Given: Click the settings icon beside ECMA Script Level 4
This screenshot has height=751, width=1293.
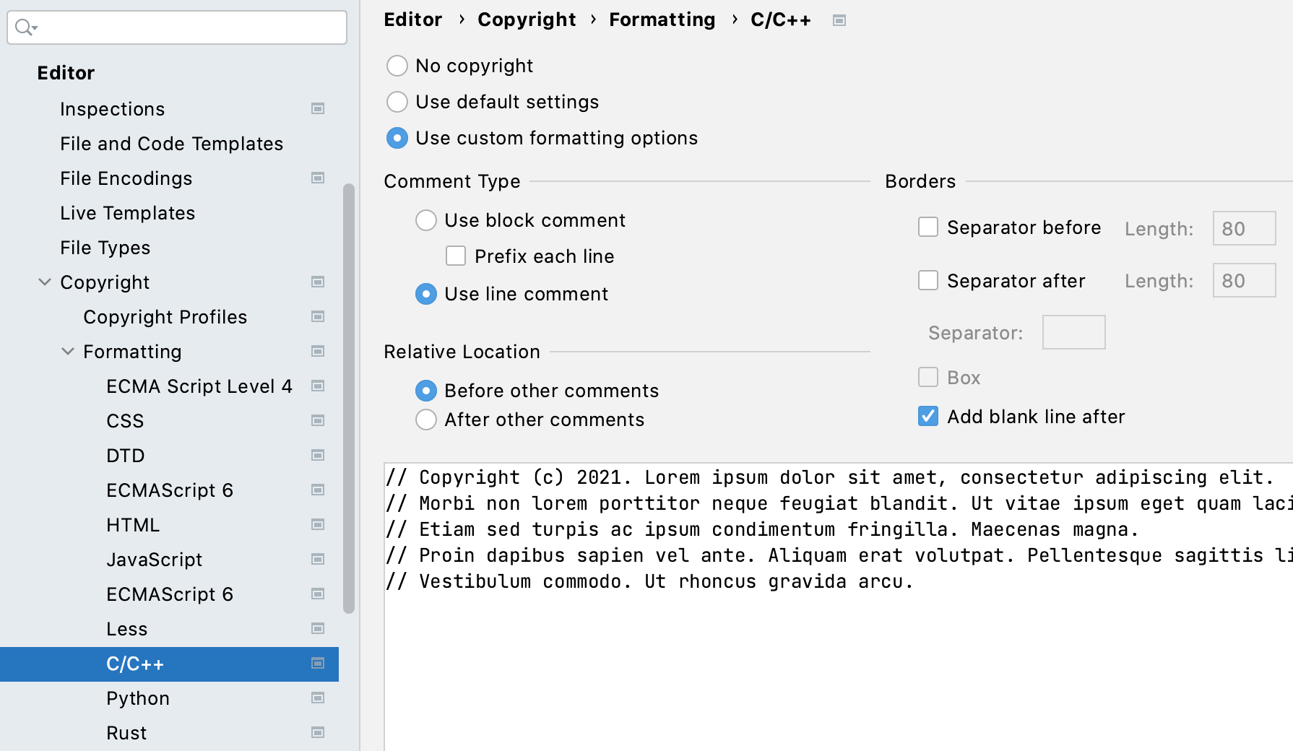Looking at the screenshot, I should tap(318, 386).
